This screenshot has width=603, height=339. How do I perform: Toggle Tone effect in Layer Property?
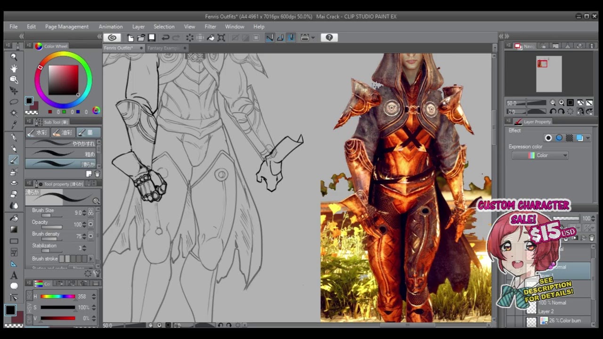coord(570,138)
